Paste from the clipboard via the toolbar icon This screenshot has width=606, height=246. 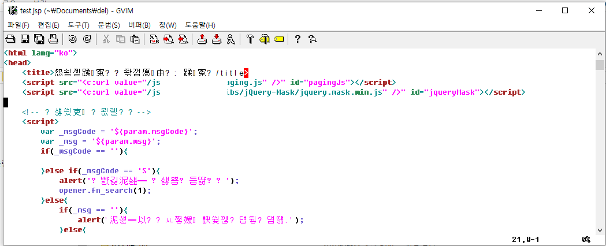tap(135, 39)
